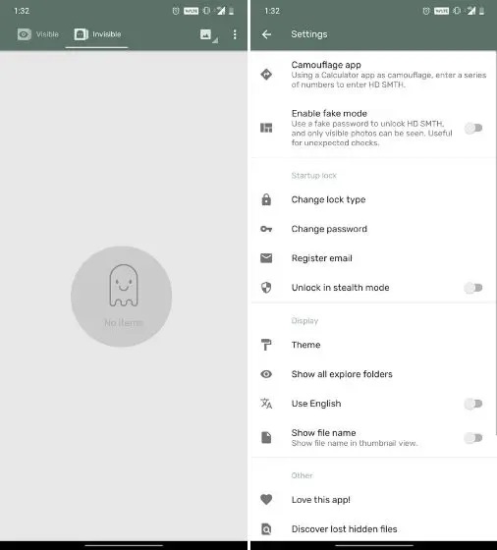Viewport: 497px width, 550px height.
Task: Enable the Use English switch
Action: coord(473,404)
